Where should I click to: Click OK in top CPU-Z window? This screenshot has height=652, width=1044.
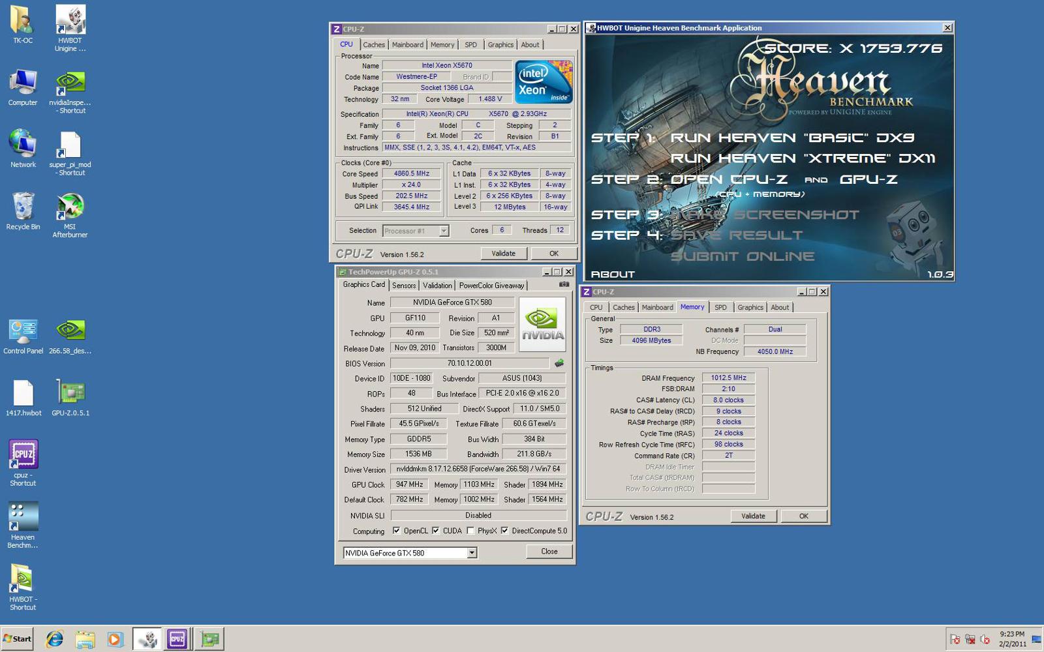pos(554,254)
